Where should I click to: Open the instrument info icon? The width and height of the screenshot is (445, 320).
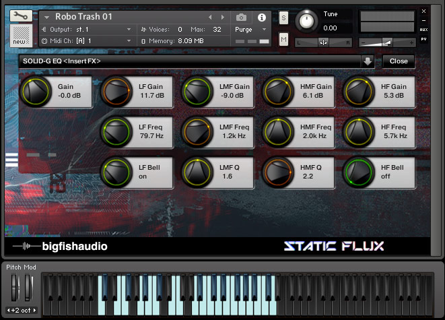(x=262, y=18)
